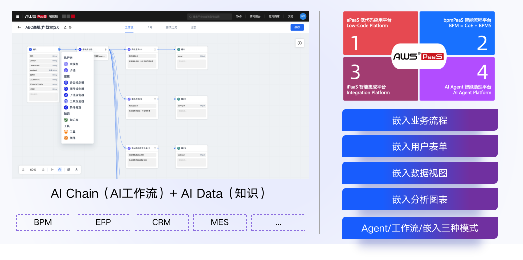The height and width of the screenshot is (260, 523).
Task: Remove the 子链规划器 node via its x
Action: click(105, 49)
